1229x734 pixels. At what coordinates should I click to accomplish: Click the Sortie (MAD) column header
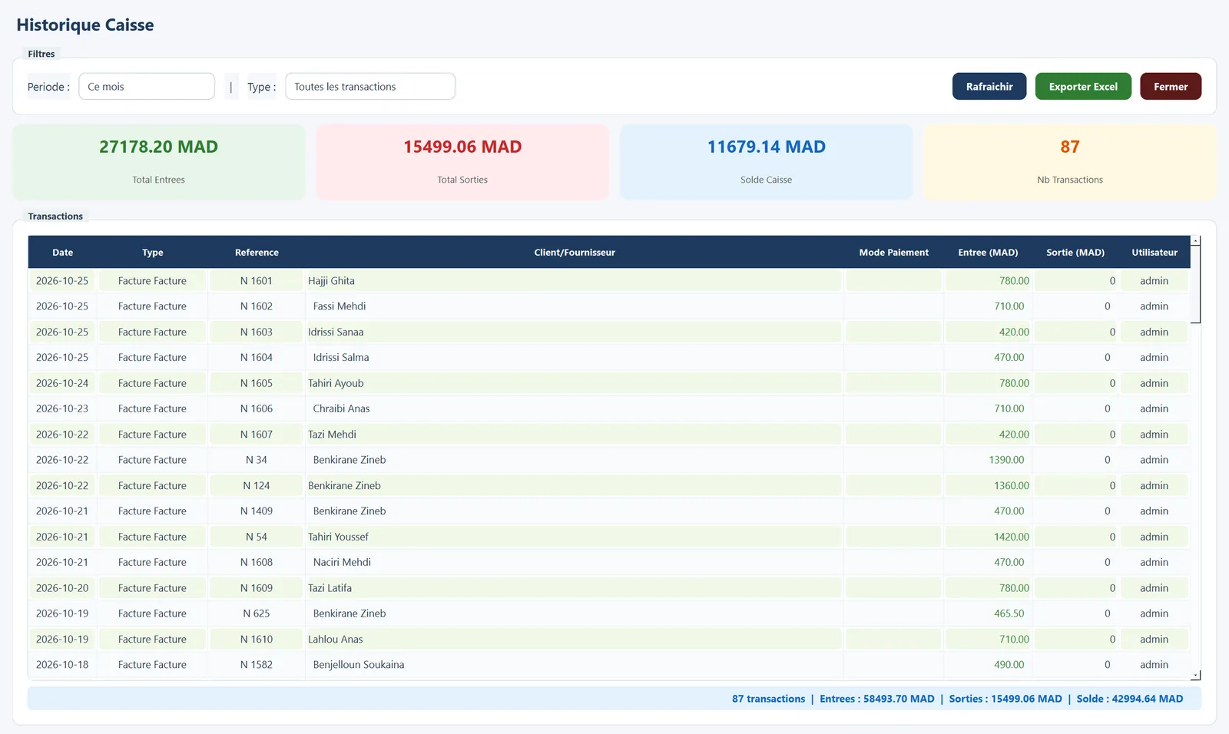(x=1075, y=252)
